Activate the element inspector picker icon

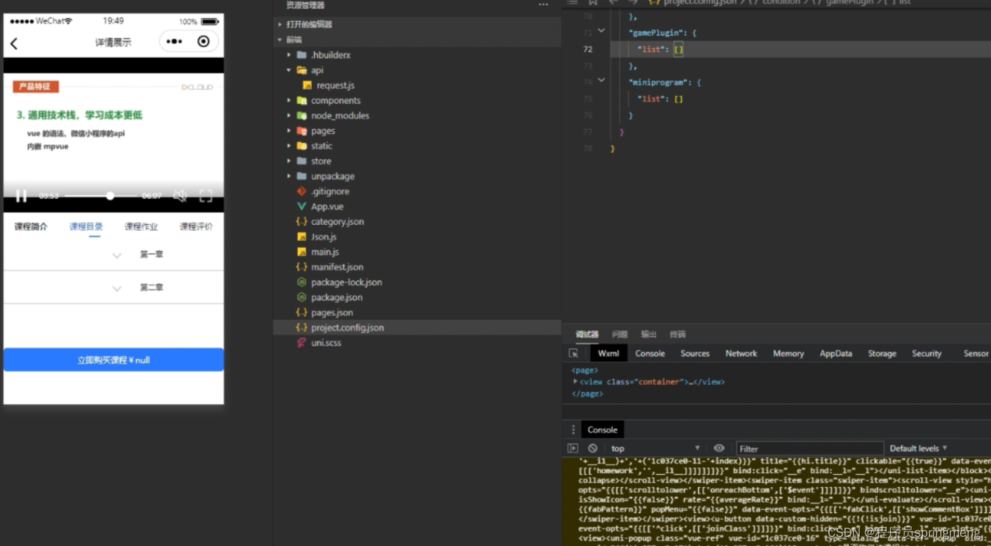tap(573, 353)
